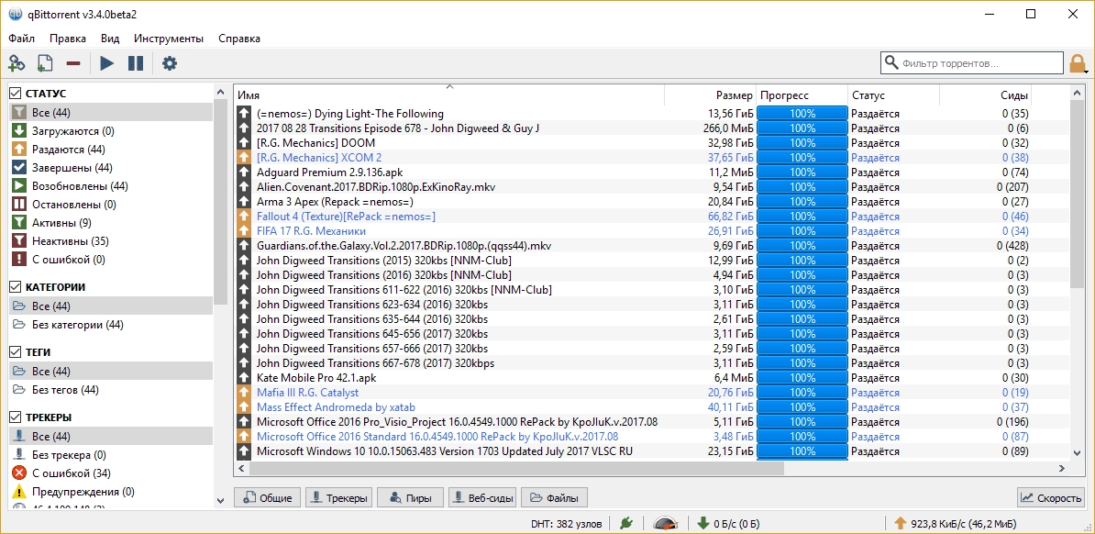
Task: Open the Правка menu
Action: (x=68, y=39)
